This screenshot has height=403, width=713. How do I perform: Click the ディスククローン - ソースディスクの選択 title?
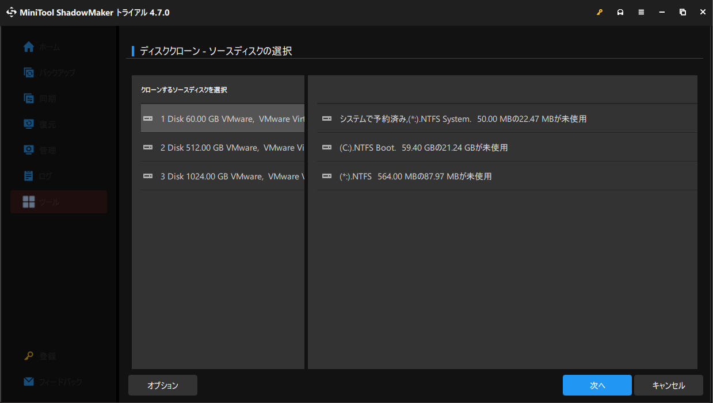click(216, 51)
